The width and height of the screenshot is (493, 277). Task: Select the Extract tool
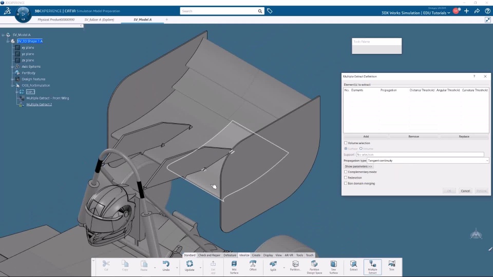click(x=353, y=264)
